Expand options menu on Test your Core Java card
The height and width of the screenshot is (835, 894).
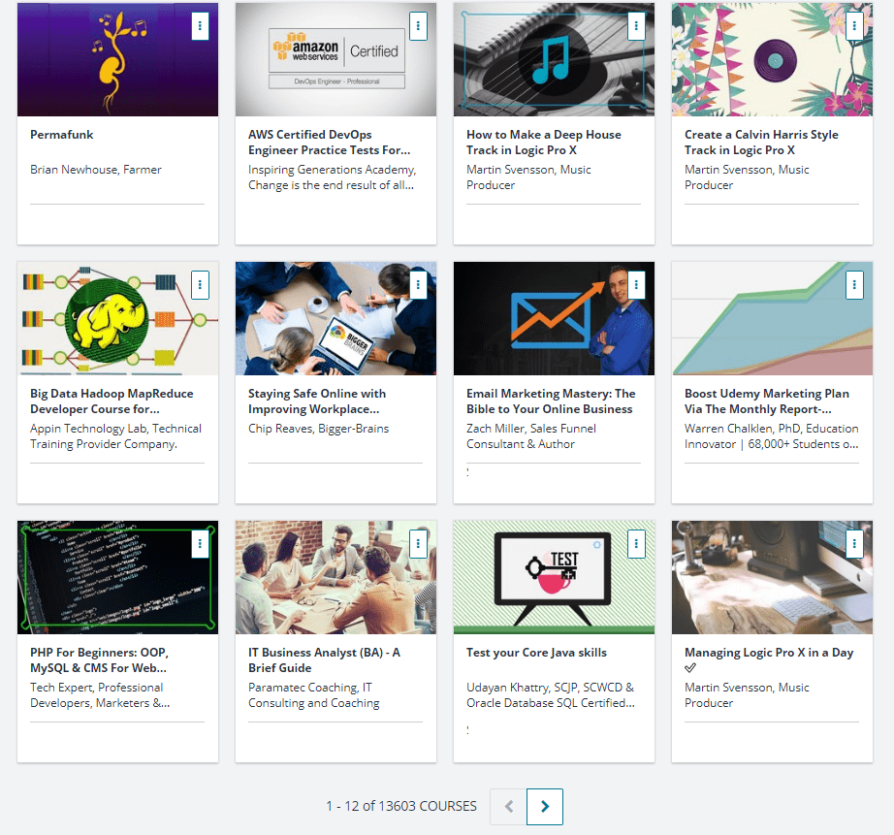[x=636, y=544]
